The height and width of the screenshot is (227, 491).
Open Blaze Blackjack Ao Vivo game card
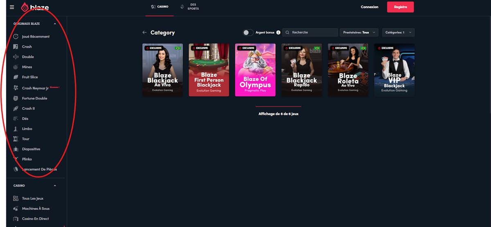(162, 70)
